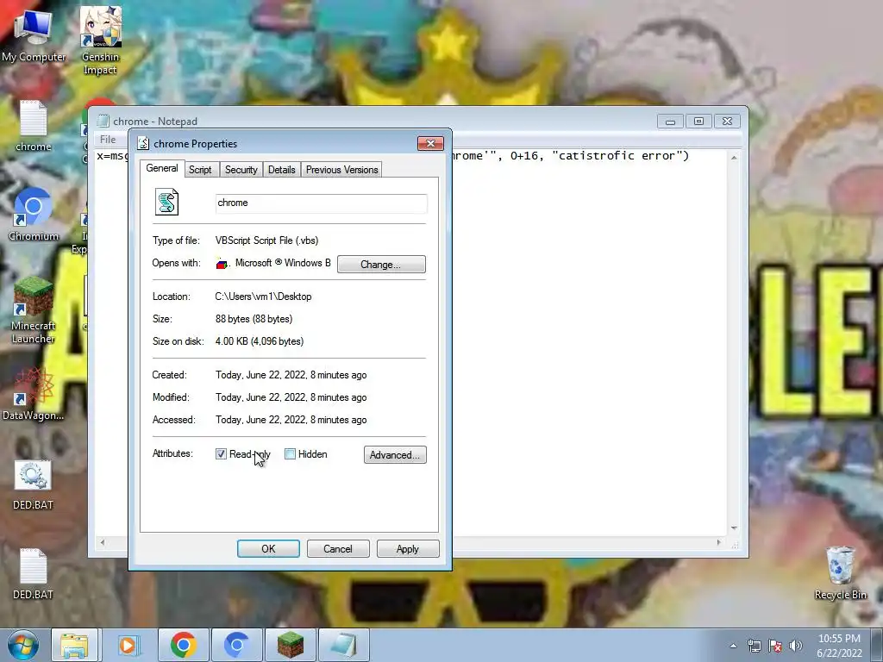Click the Notepad horizontal scrollbar left arrow
The width and height of the screenshot is (883, 662).
(103, 543)
